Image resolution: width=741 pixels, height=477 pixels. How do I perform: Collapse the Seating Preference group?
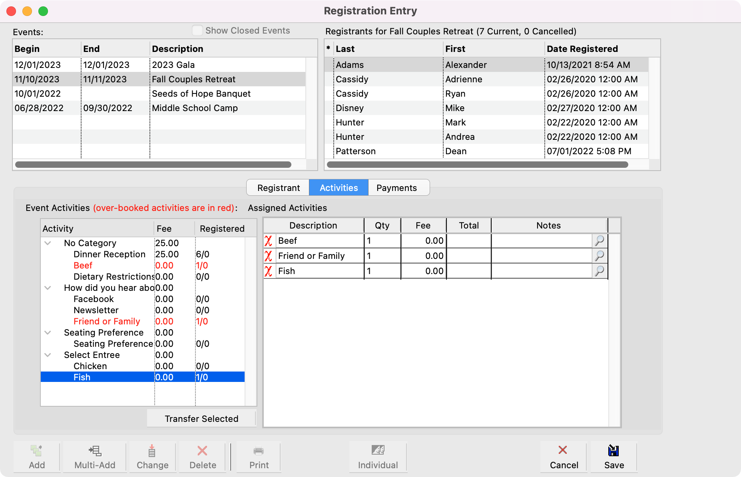(x=48, y=333)
